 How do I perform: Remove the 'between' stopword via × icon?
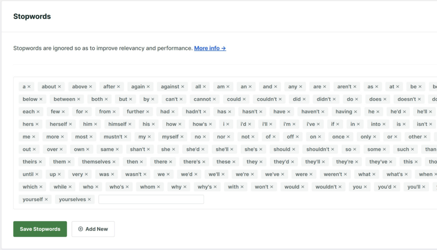point(78,99)
